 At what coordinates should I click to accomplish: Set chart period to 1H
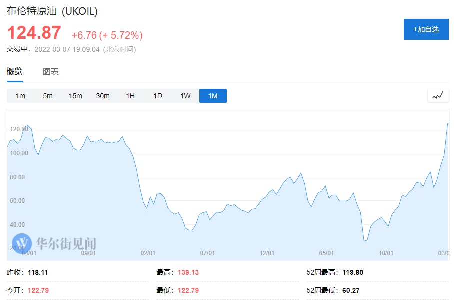(130, 96)
